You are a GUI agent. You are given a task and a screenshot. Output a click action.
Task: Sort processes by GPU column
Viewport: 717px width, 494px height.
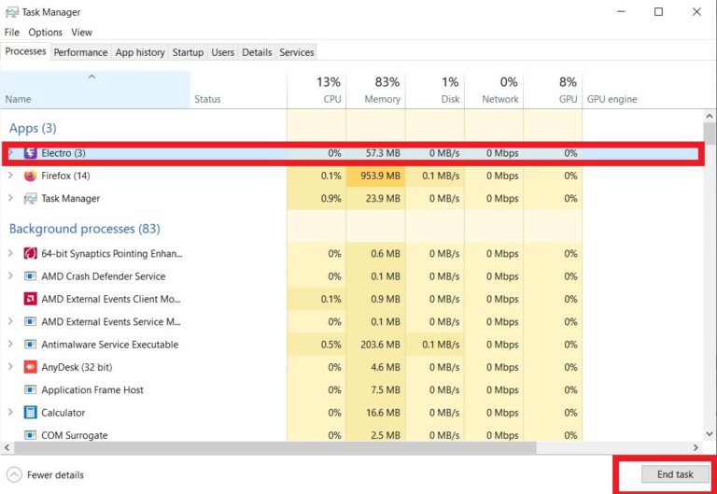click(x=553, y=90)
